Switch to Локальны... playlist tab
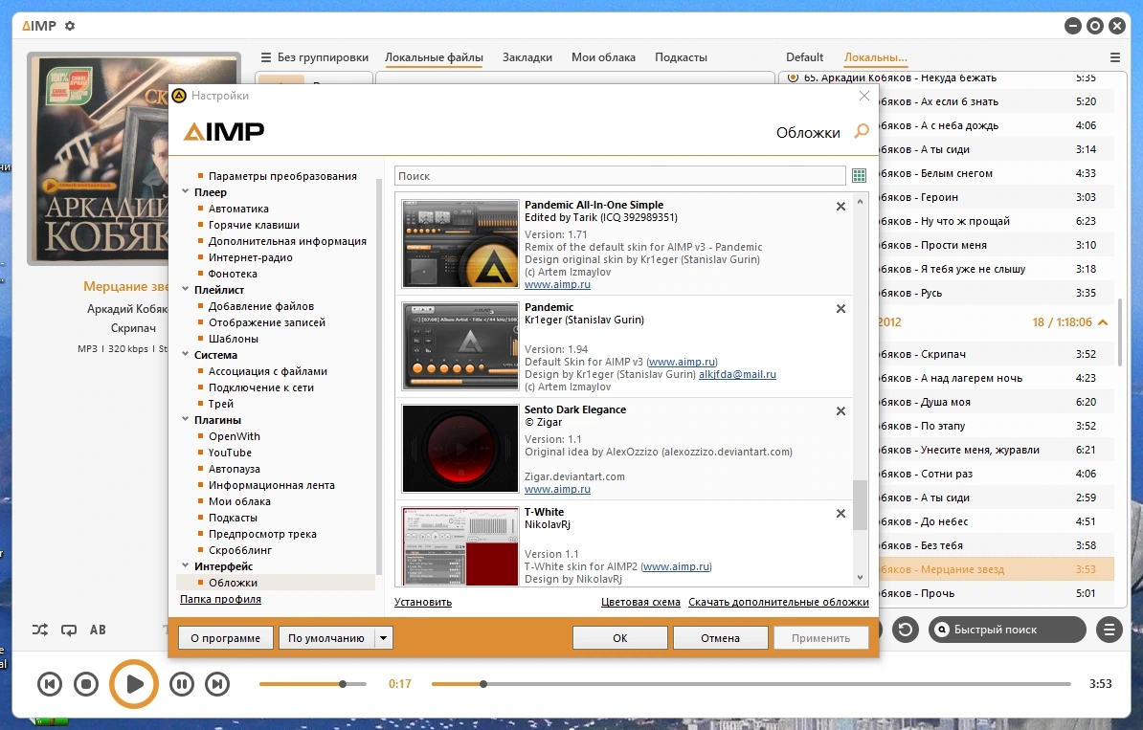Image resolution: width=1143 pixels, height=730 pixels. point(876,57)
